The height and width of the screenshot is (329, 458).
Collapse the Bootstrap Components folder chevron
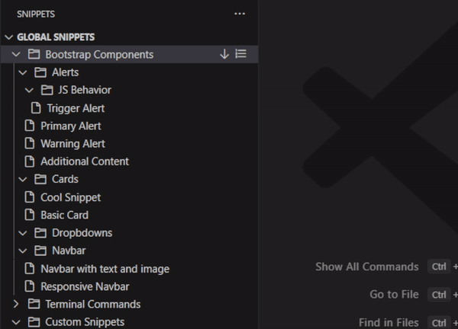click(x=16, y=54)
